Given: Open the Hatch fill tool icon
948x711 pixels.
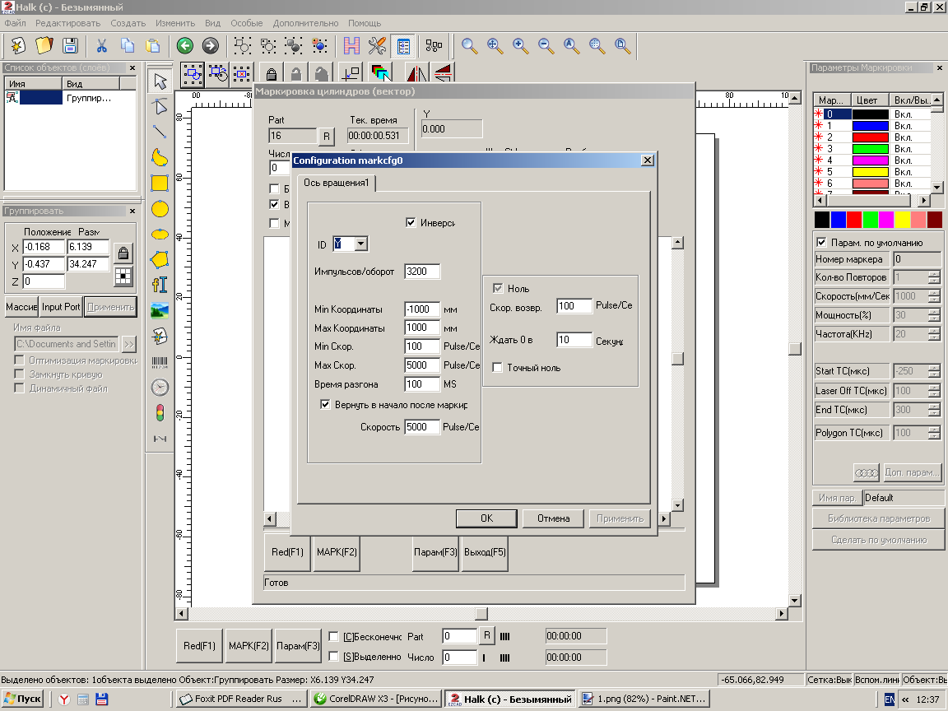Looking at the screenshot, I should [352, 45].
